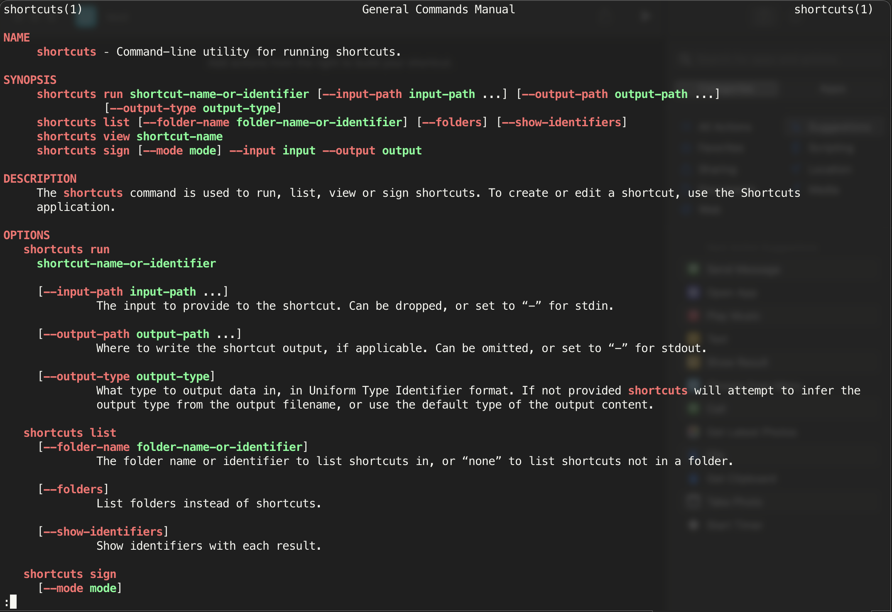892x612 pixels.
Task: Click 'shortcuts sign' subheading under OPTIONS
Action: click(70, 574)
